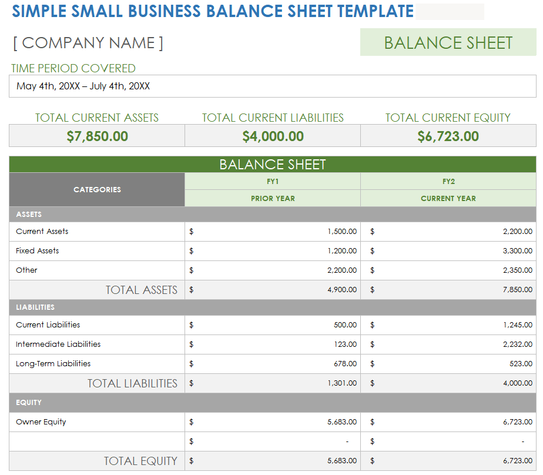Click the Categories column header cell
Image resolution: width=543 pixels, height=475 pixels.
tap(97, 190)
